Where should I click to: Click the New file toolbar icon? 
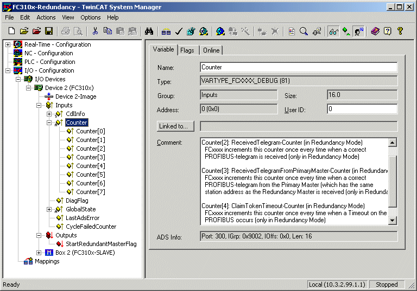(x=11, y=31)
